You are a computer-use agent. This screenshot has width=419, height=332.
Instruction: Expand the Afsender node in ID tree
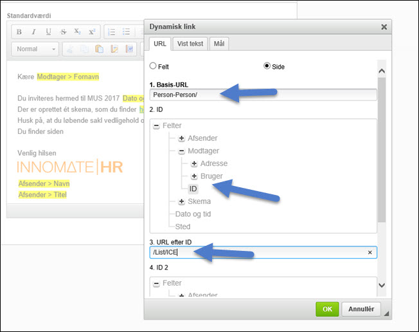182,138
